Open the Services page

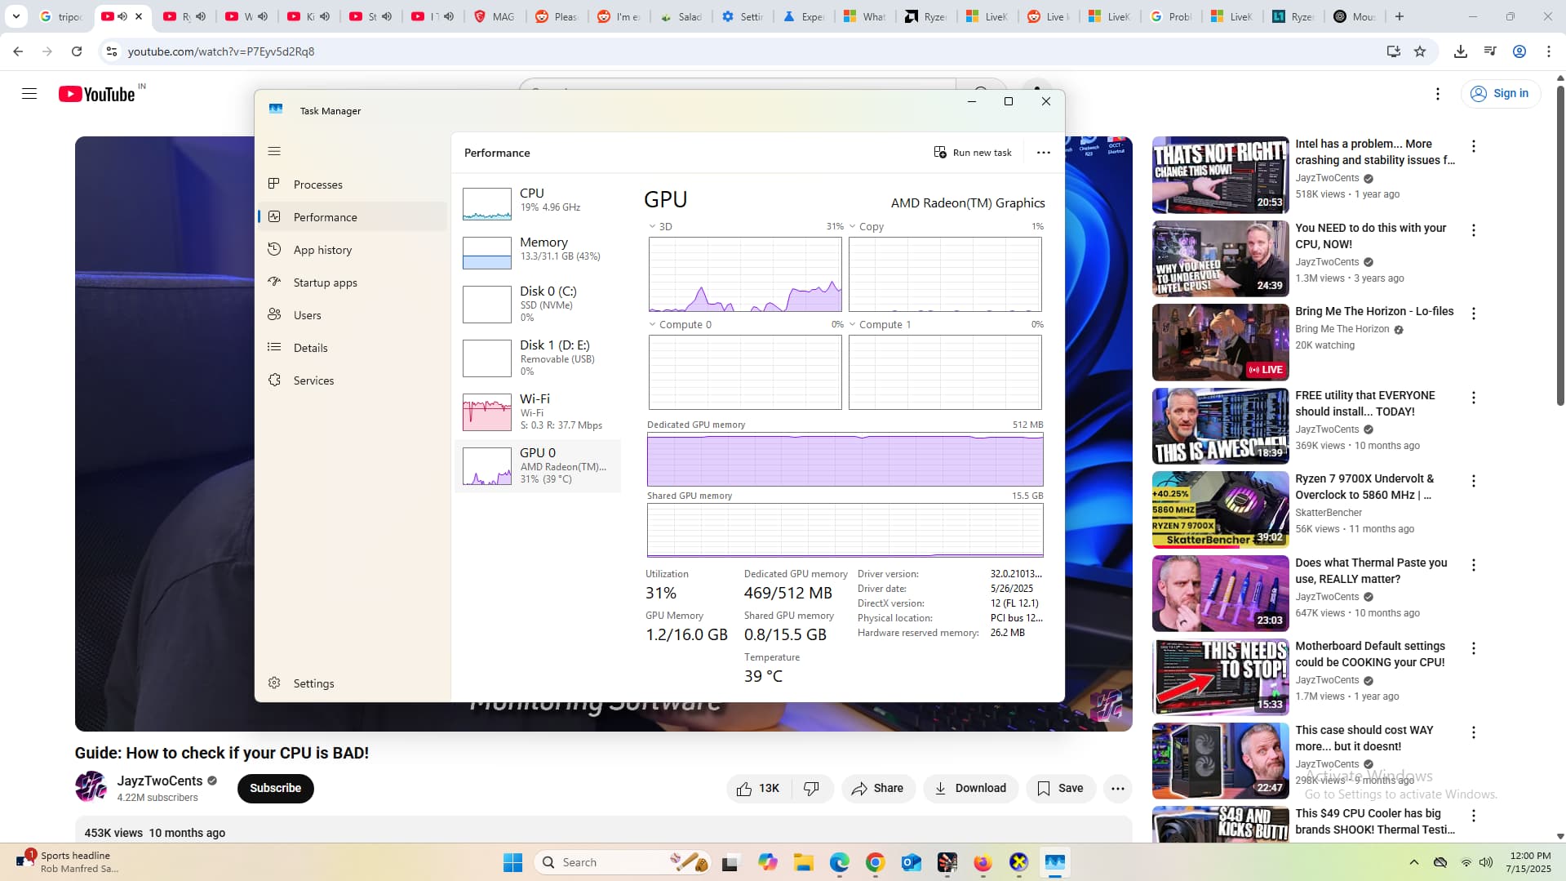pyautogui.click(x=313, y=380)
